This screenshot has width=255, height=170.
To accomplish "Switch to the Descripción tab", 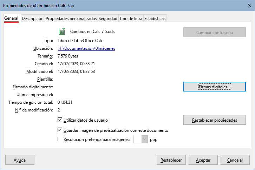I will (x=33, y=19).
